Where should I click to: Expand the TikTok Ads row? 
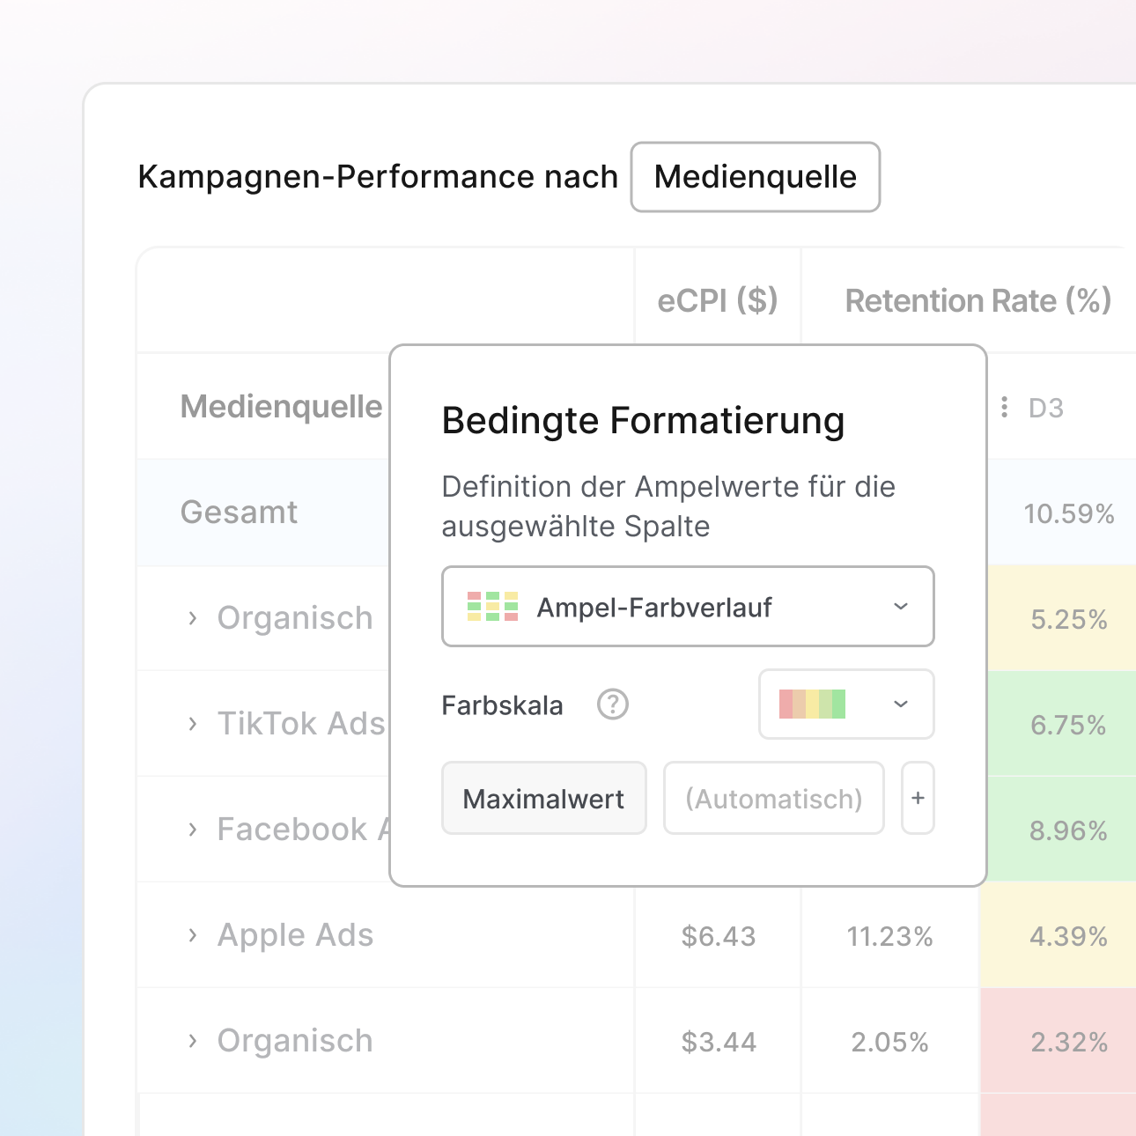[193, 724]
